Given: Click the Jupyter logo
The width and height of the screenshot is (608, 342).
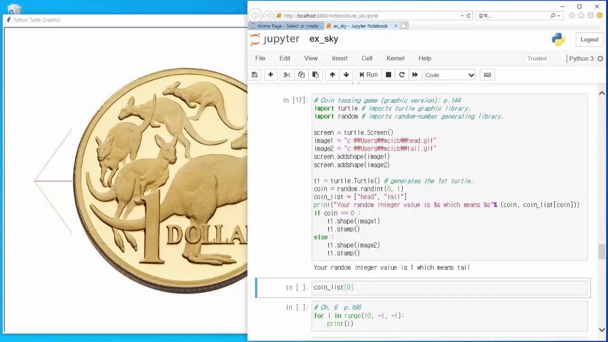Looking at the screenshot, I should coord(275,39).
